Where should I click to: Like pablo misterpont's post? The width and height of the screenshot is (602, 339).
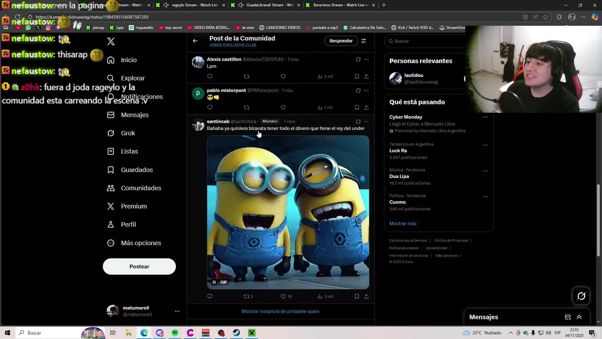tap(283, 107)
